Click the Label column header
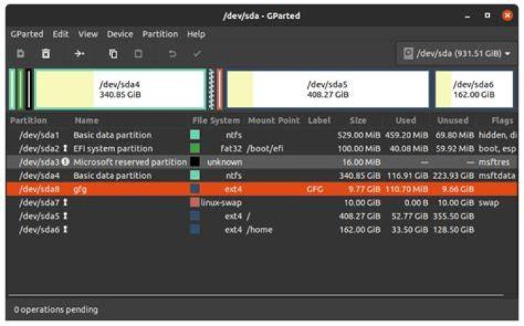This screenshot has width=524, height=326. click(x=319, y=121)
